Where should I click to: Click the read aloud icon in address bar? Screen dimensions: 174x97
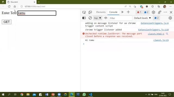pos(126,6)
